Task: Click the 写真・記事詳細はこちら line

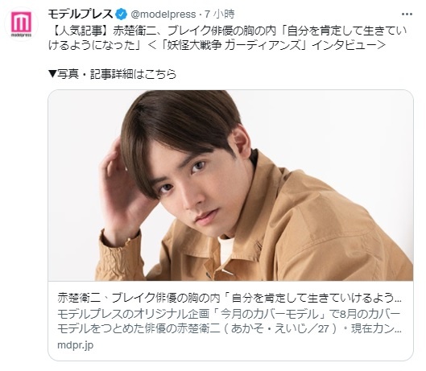Action: click(113, 74)
